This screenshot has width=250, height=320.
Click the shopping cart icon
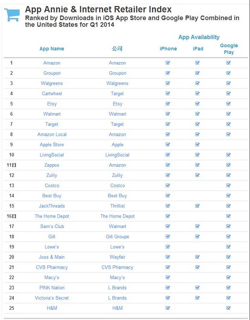[x=12, y=15]
